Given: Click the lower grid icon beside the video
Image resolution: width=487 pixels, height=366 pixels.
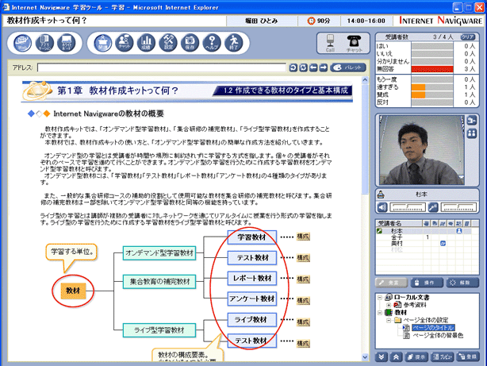Looking at the screenshot, I should pyautogui.click(x=472, y=134).
